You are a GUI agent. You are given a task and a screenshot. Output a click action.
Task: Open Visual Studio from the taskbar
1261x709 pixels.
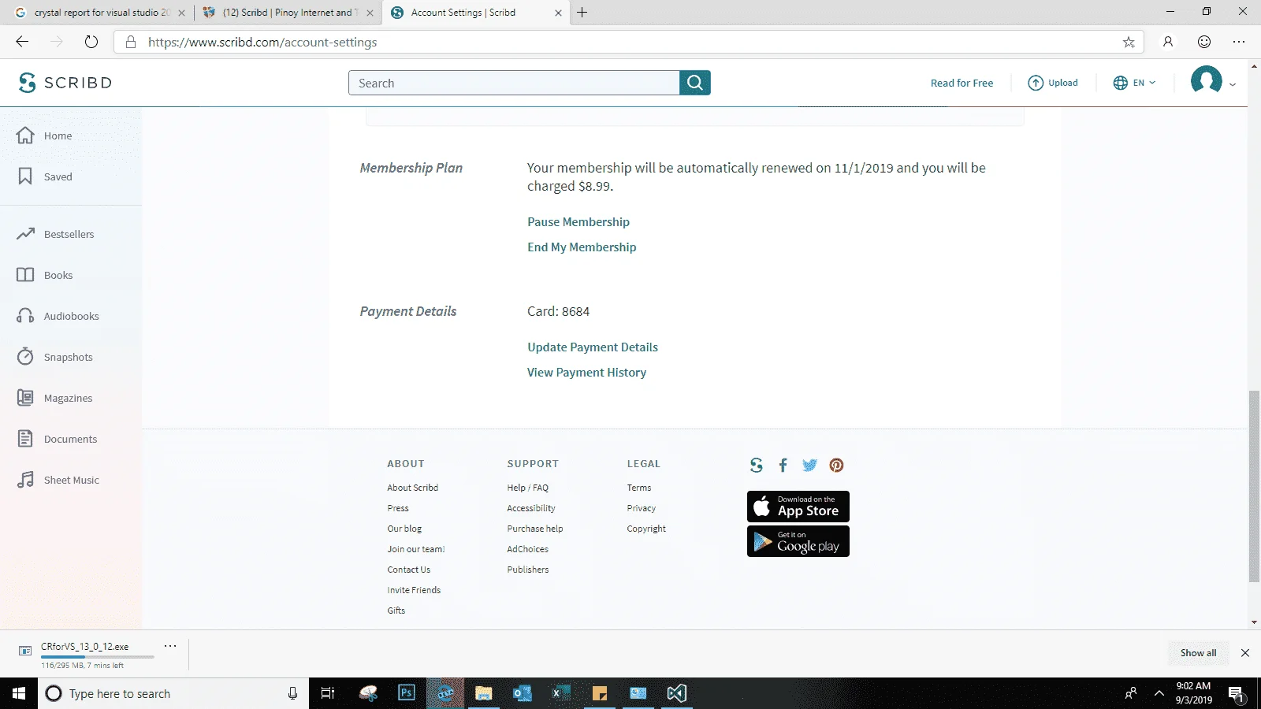[676, 693]
